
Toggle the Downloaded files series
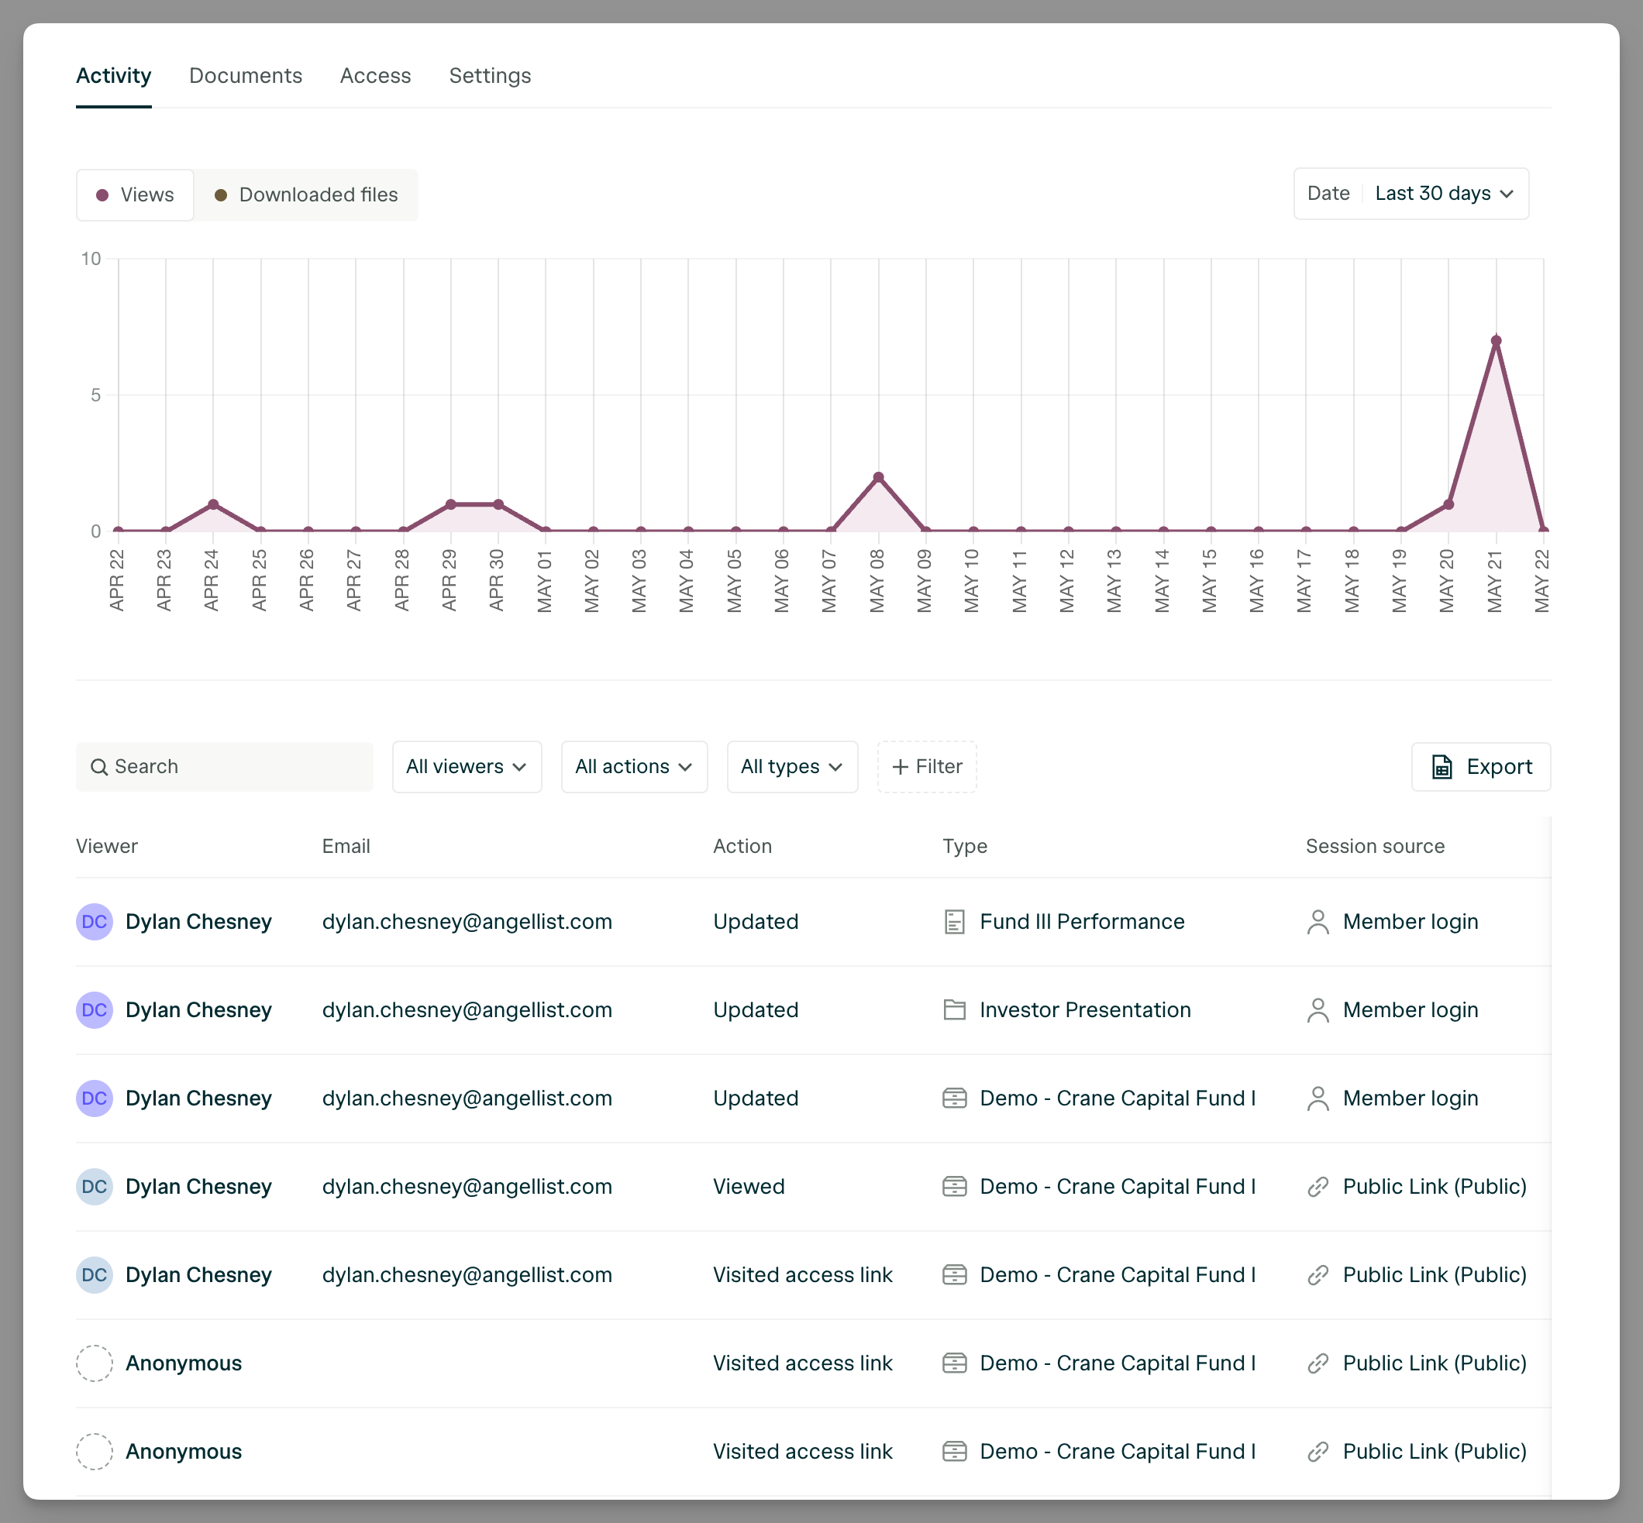(307, 195)
